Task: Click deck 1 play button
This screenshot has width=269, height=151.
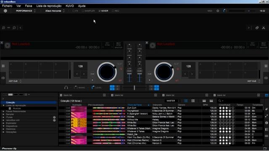Action: click(x=92, y=80)
